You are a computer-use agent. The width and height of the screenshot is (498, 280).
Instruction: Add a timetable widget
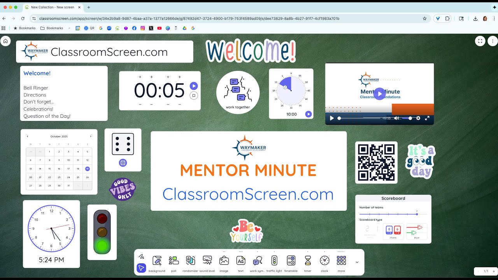click(x=291, y=264)
